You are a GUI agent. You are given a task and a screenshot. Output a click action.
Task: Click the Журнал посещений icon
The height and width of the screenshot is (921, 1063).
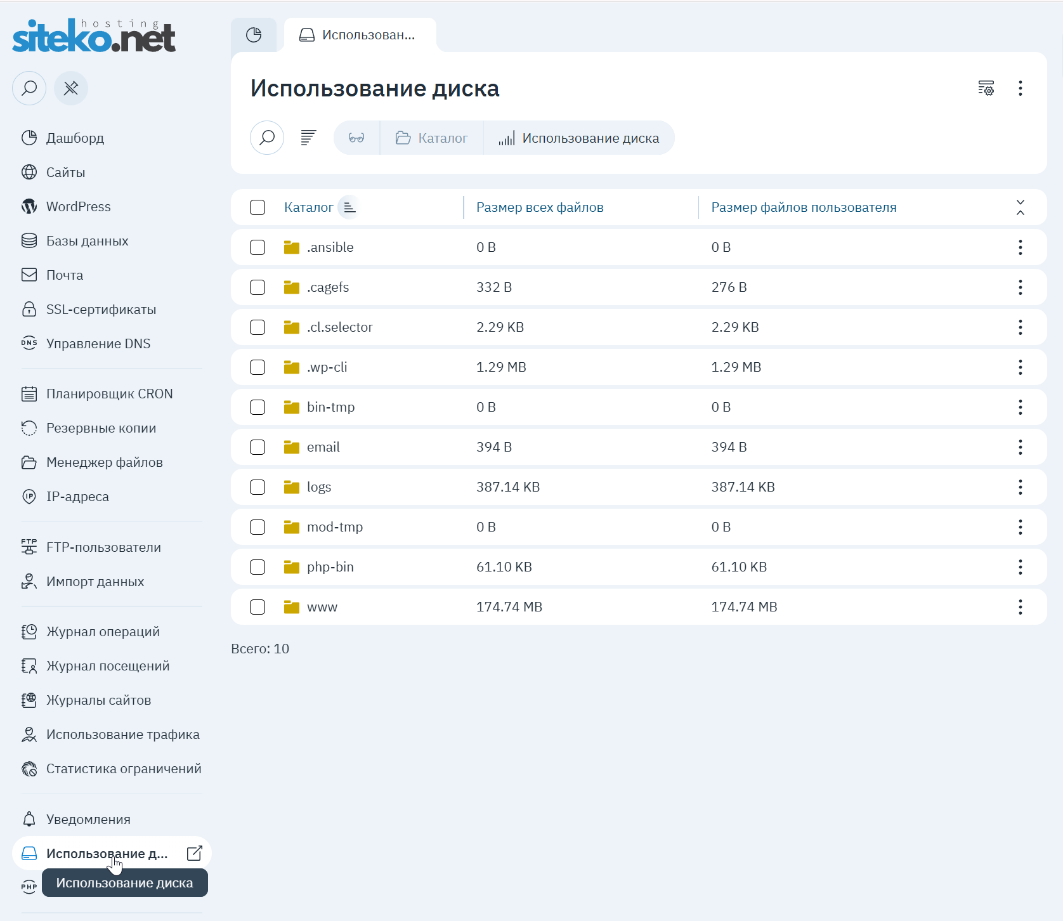click(x=29, y=666)
